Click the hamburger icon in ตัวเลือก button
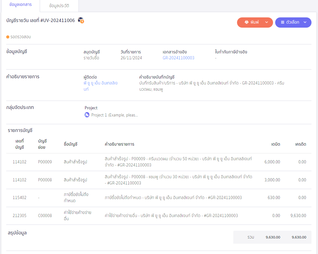The width and height of the screenshot is (318, 254). click(x=282, y=22)
